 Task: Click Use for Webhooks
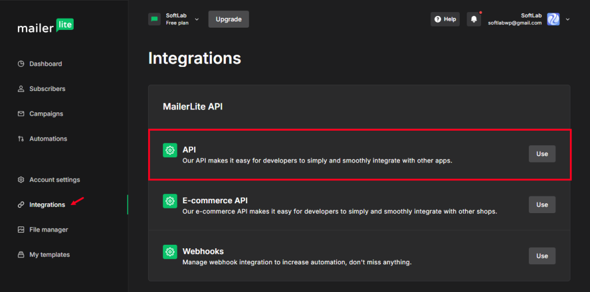pos(542,256)
